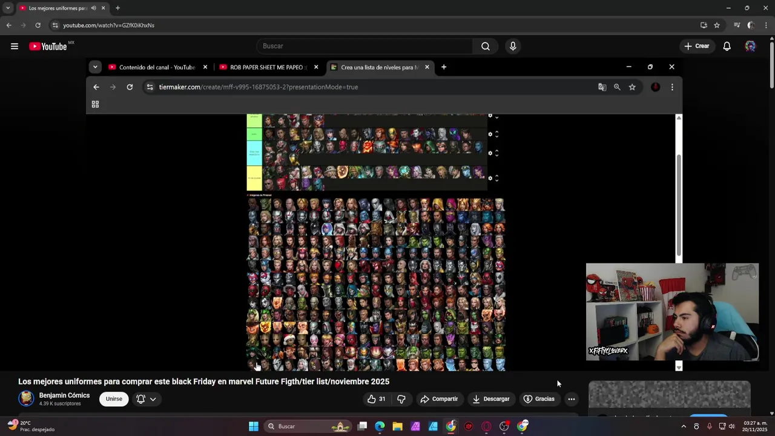
Task: Reload the YouTube page
Action: [x=38, y=25]
